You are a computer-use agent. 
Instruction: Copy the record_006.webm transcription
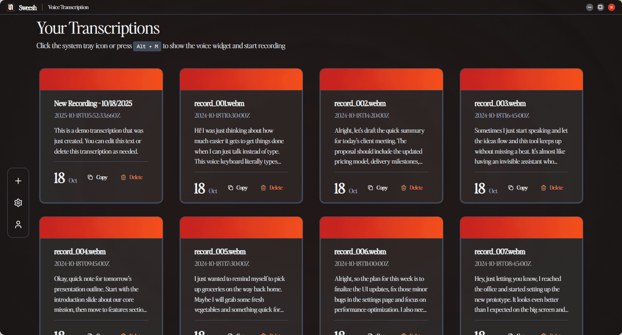(378, 334)
